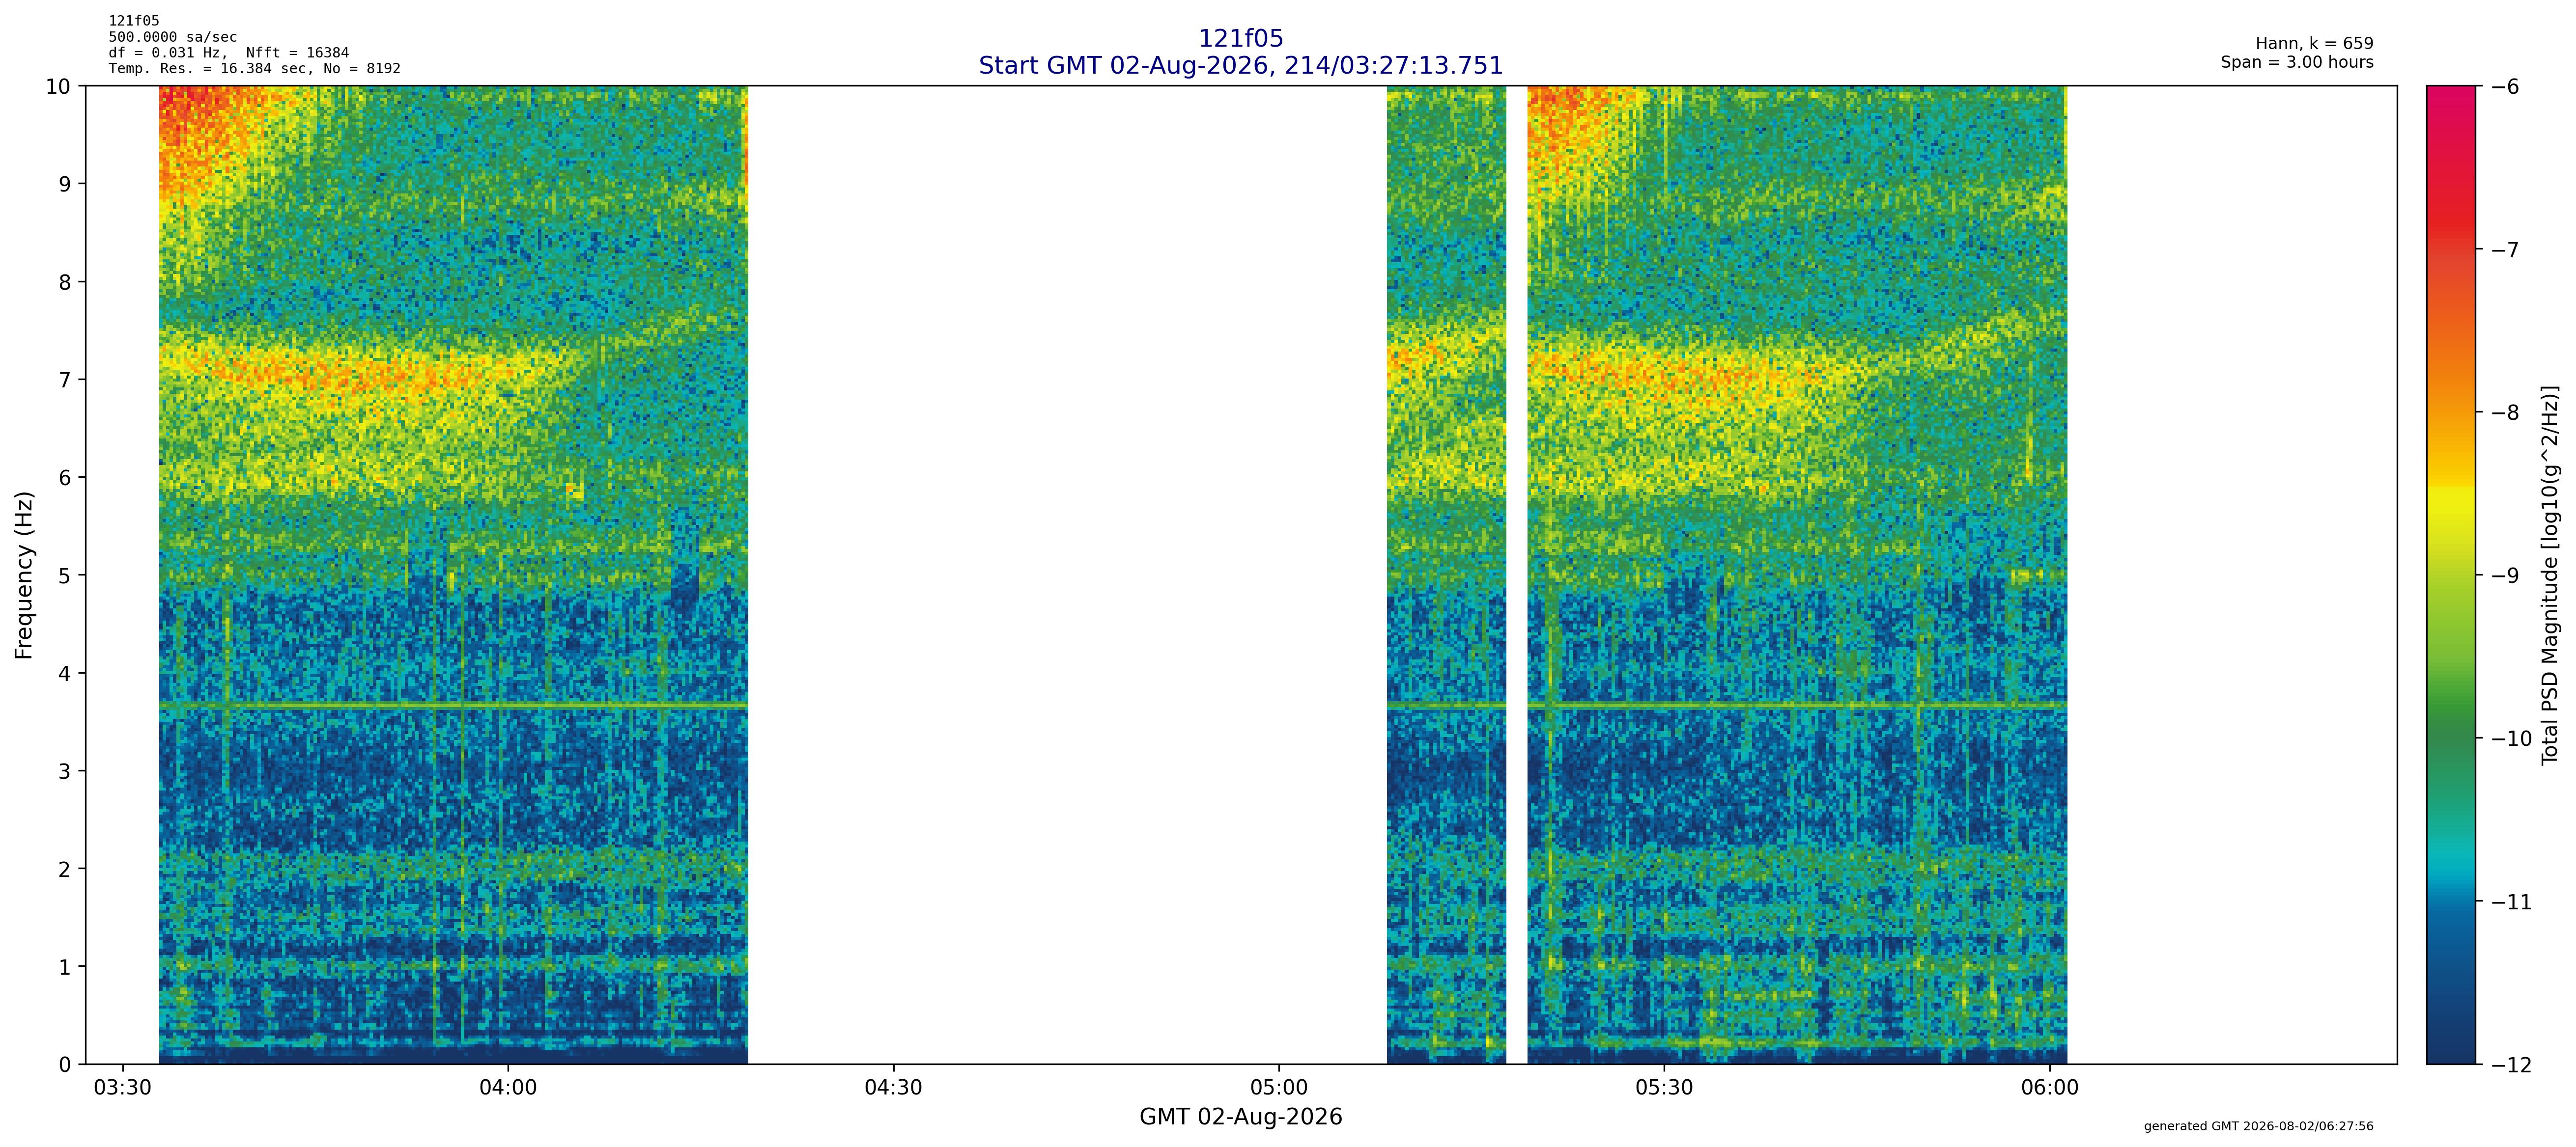Click the colorbar tick label "−9"
This screenshot has height=1147, width=2576.
pyautogui.click(x=2504, y=575)
